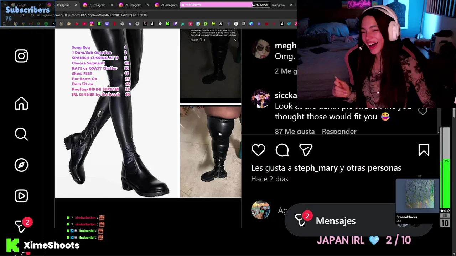
Task: Open Instagram logo in left sidebar
Action: [x=21, y=56]
